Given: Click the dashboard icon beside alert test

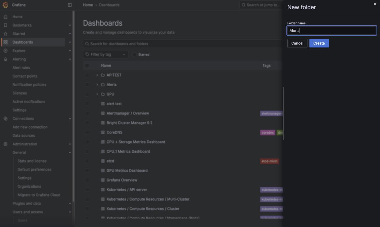Looking at the screenshot, I should [x=103, y=104].
